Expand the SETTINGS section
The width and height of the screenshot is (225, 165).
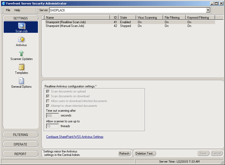pyautogui.click(x=21, y=18)
